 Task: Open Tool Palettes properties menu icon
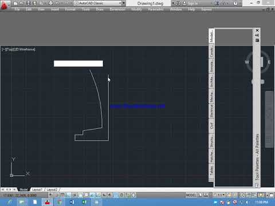click(x=257, y=40)
